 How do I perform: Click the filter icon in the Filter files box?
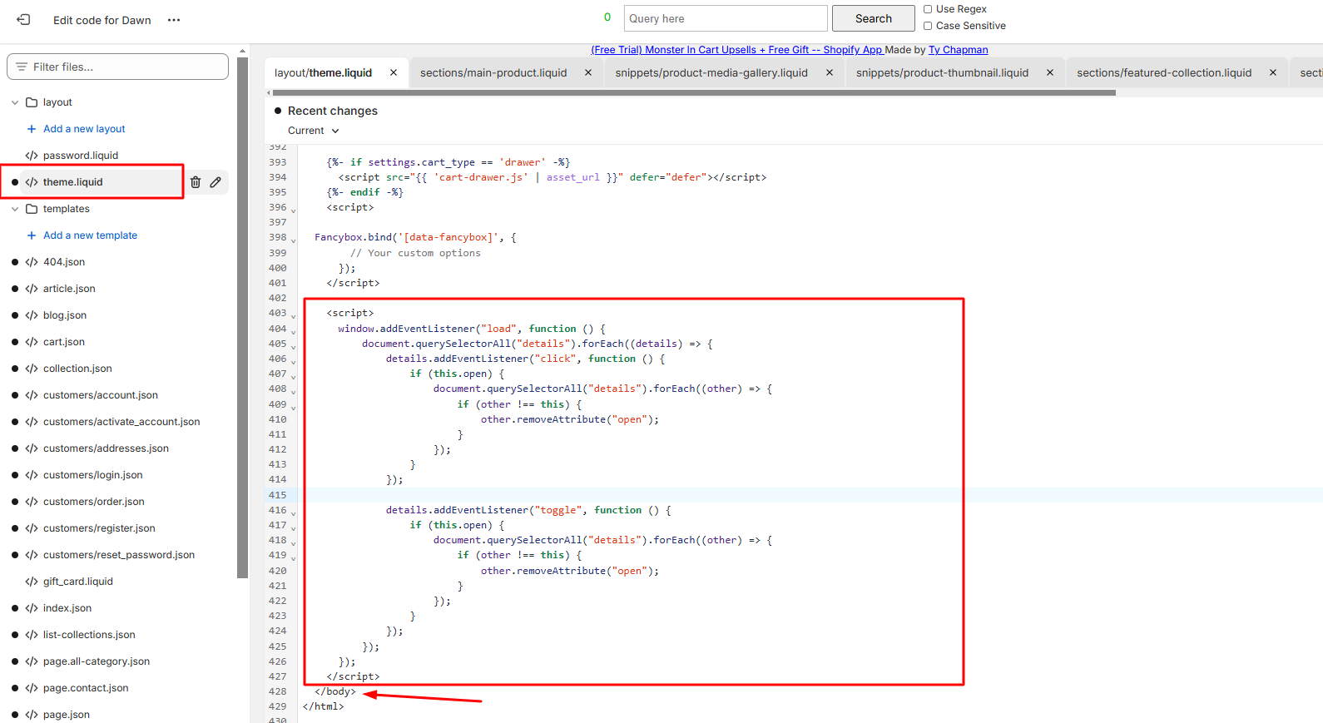point(22,67)
